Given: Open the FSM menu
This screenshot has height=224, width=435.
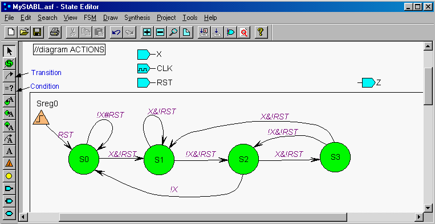Looking at the screenshot, I should [x=90, y=18].
